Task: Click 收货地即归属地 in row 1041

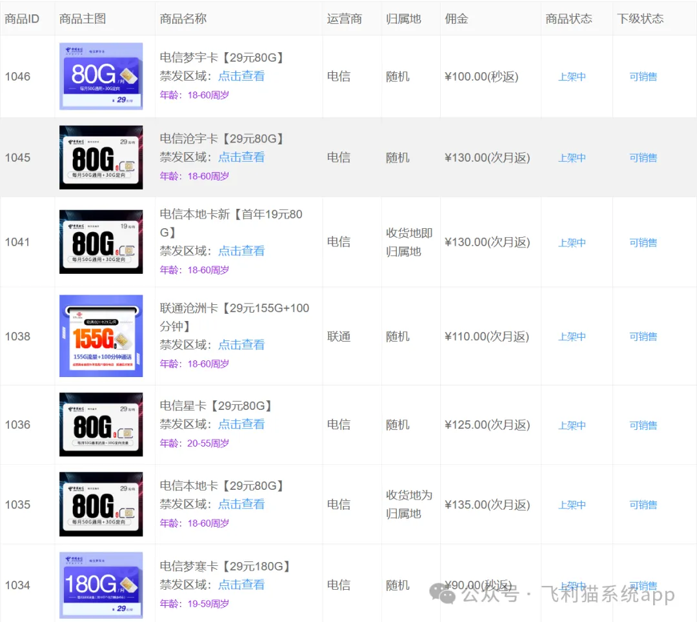Action: point(409,242)
